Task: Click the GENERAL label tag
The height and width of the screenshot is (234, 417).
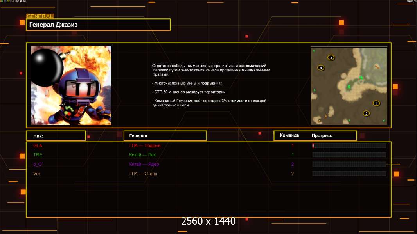Action: [x=40, y=16]
